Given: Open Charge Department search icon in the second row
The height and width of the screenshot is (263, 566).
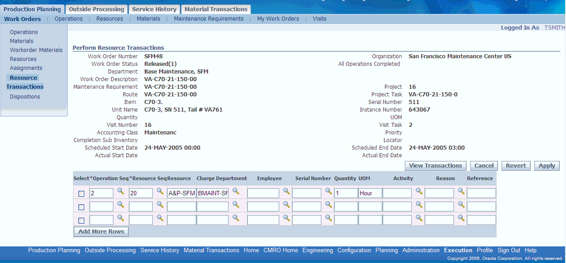Looking at the screenshot, I should pos(236,205).
